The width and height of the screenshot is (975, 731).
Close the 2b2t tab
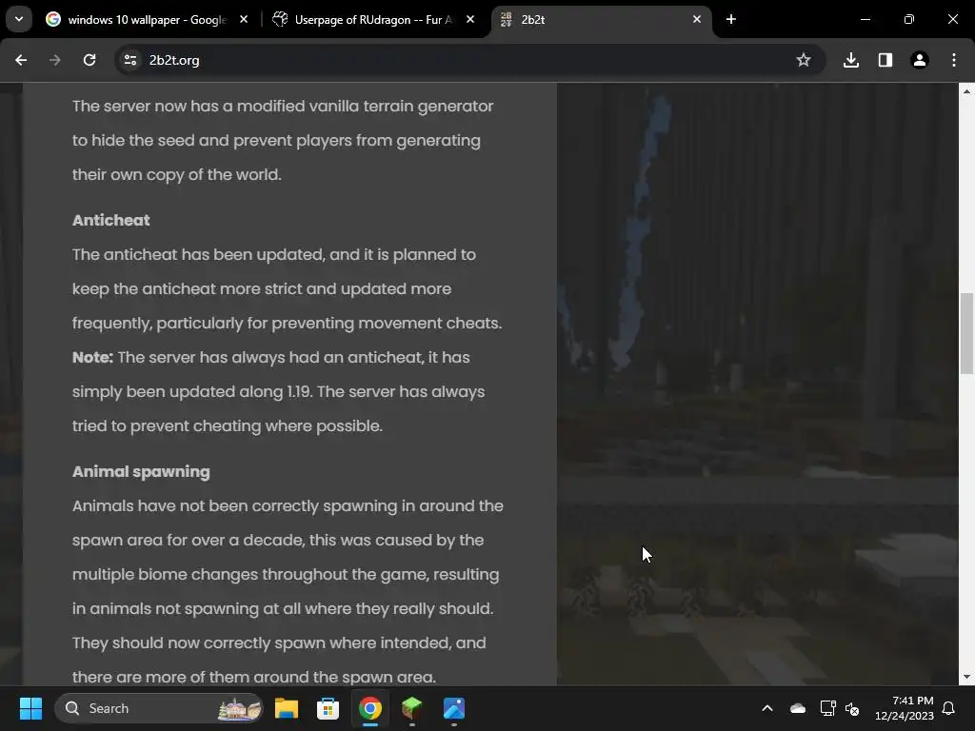coord(697,19)
